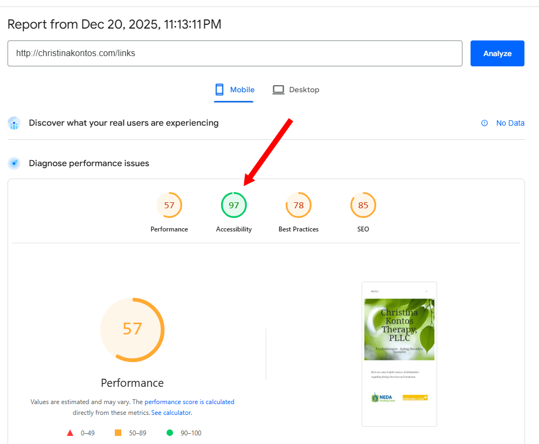Expand the Discover real users experiencing section
Viewport: 539px width, 444px height.
[x=124, y=123]
